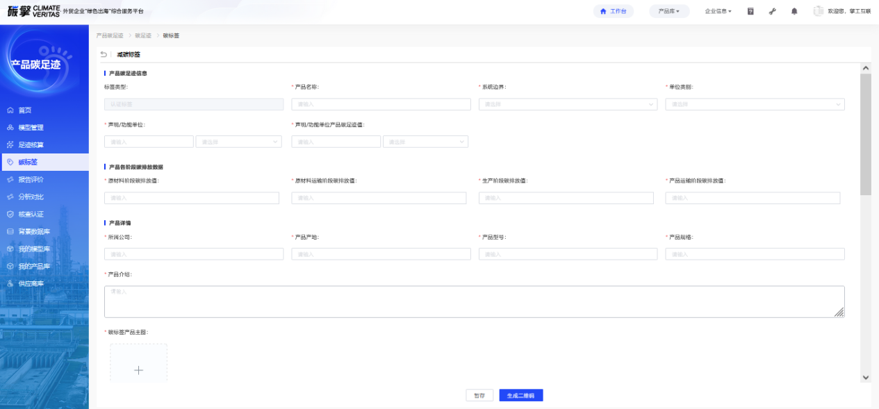Click the back arrow beside 减碳标签
This screenshot has height=409, width=879.
104,54
